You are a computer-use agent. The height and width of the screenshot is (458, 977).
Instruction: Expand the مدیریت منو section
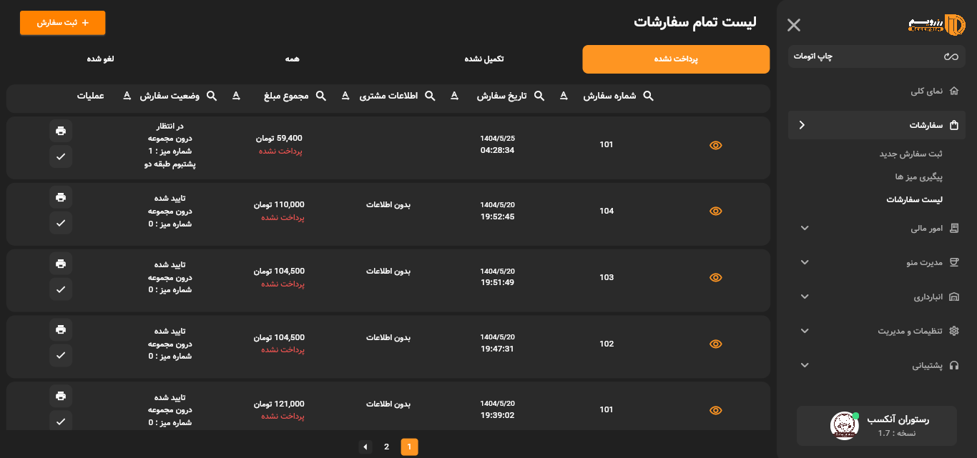tap(805, 262)
